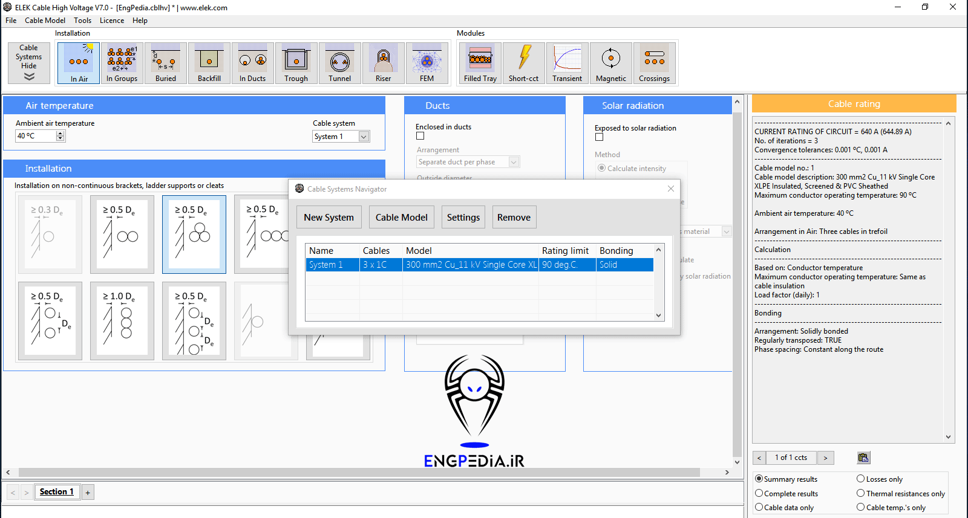The image size is (968, 518).
Task: Click the New System button
Action: click(x=329, y=218)
